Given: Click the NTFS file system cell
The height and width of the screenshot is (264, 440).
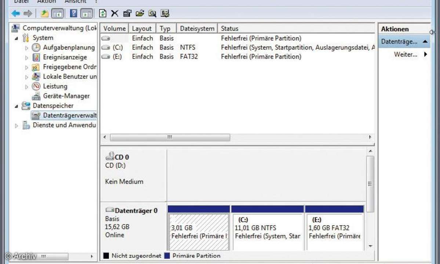Looking at the screenshot, I should 188,47.
